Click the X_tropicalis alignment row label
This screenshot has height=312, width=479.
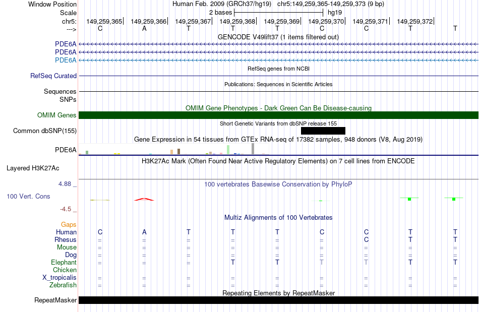point(59,278)
